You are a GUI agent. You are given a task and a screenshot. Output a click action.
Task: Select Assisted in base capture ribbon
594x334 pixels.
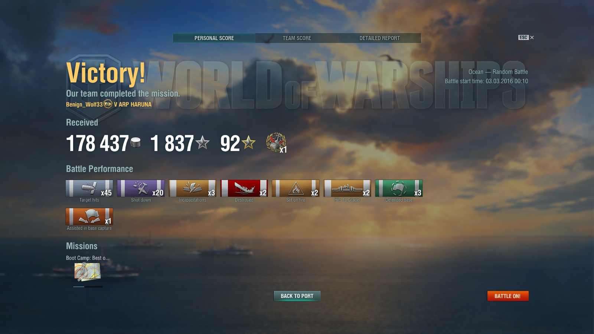pos(89,217)
